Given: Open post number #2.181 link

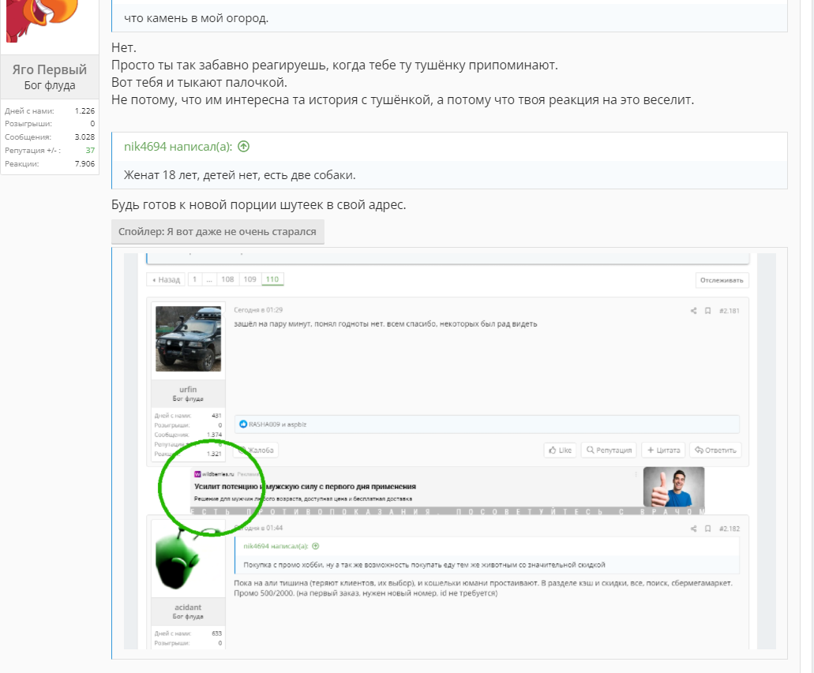Looking at the screenshot, I should pos(729,311).
